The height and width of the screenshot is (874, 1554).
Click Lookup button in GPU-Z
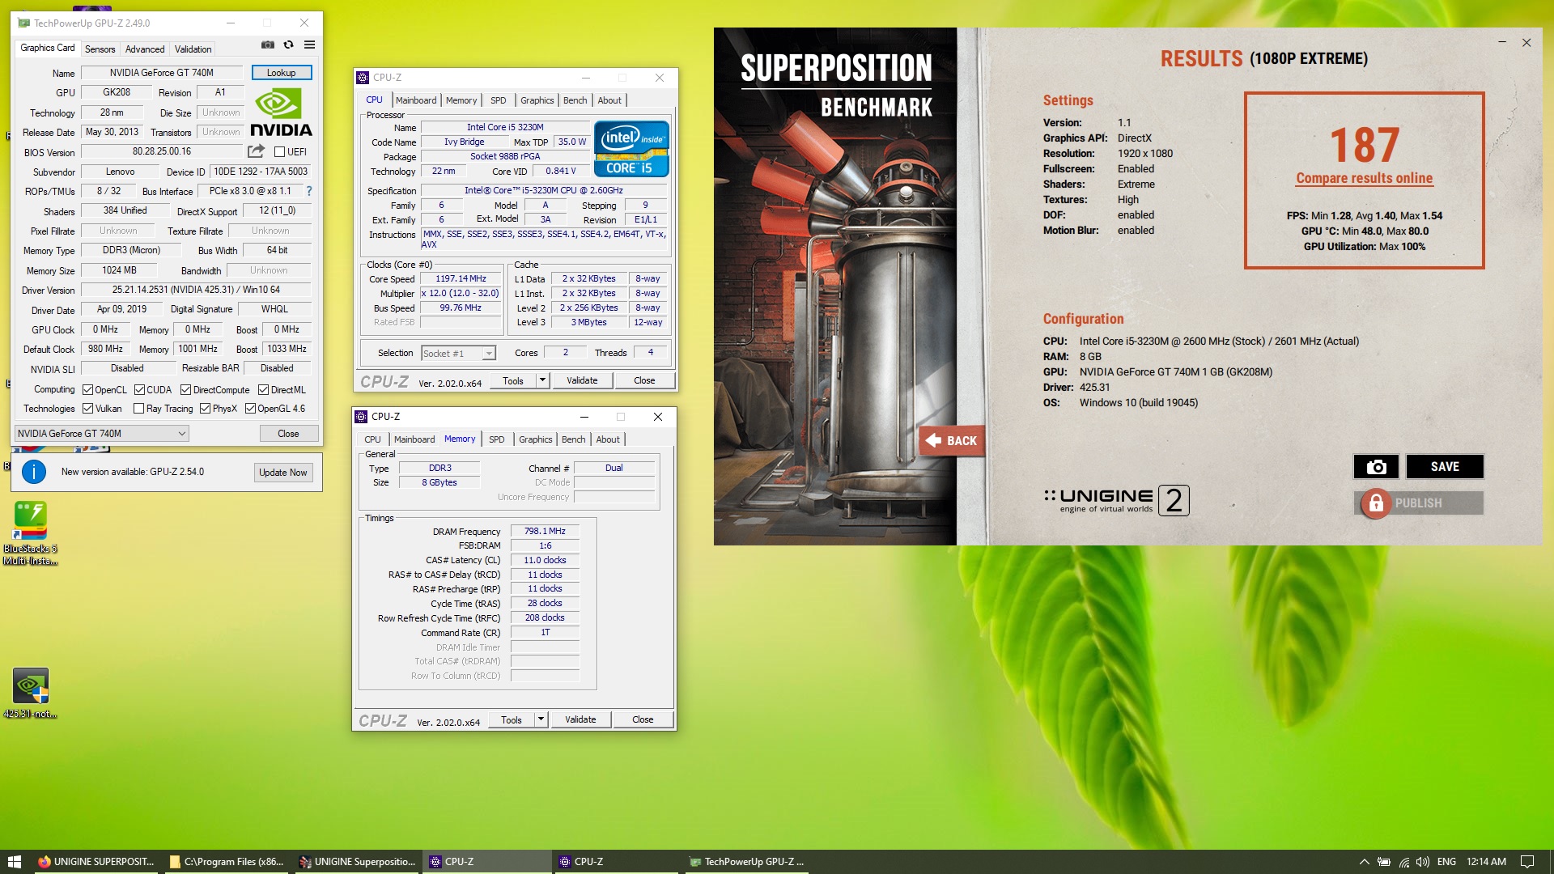tap(282, 73)
